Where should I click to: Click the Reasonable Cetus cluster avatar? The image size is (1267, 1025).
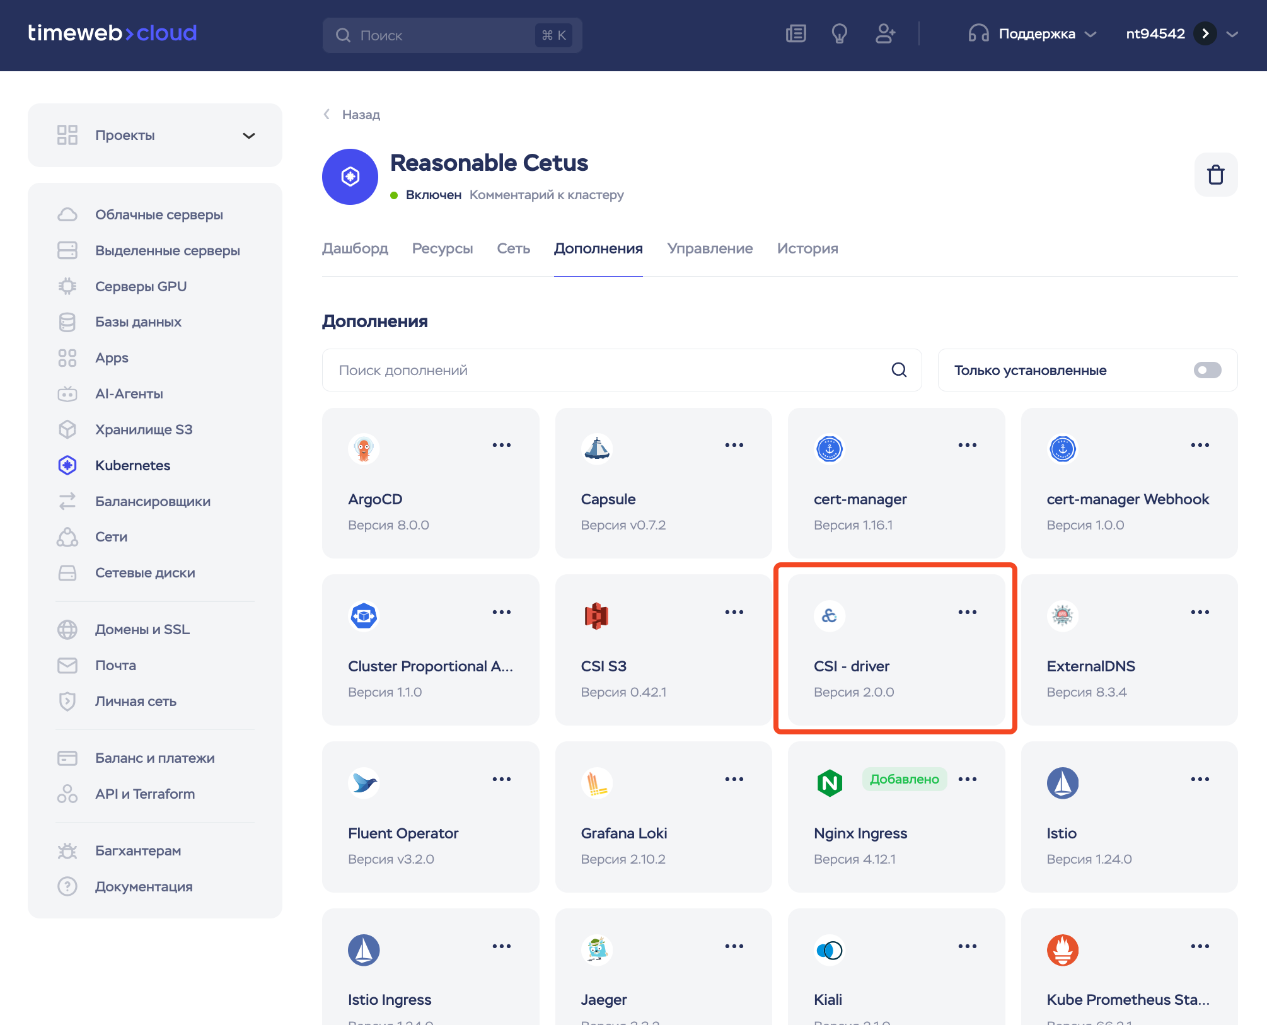(x=350, y=177)
